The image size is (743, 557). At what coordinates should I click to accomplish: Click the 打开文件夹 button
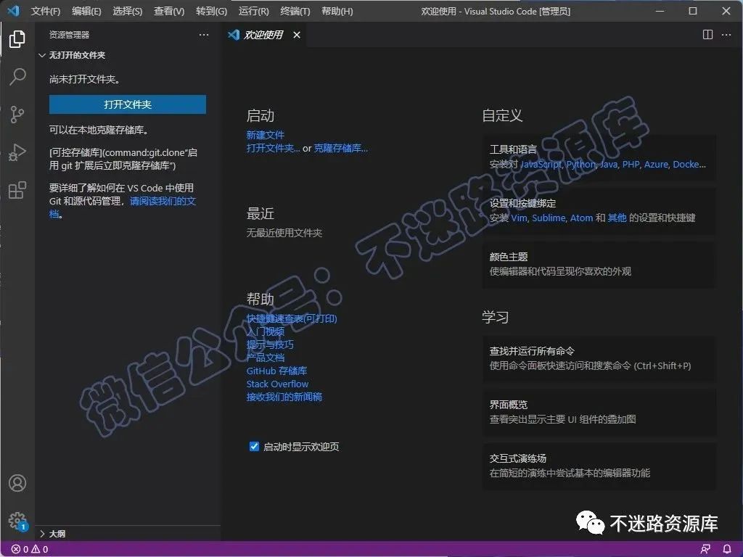tap(128, 104)
